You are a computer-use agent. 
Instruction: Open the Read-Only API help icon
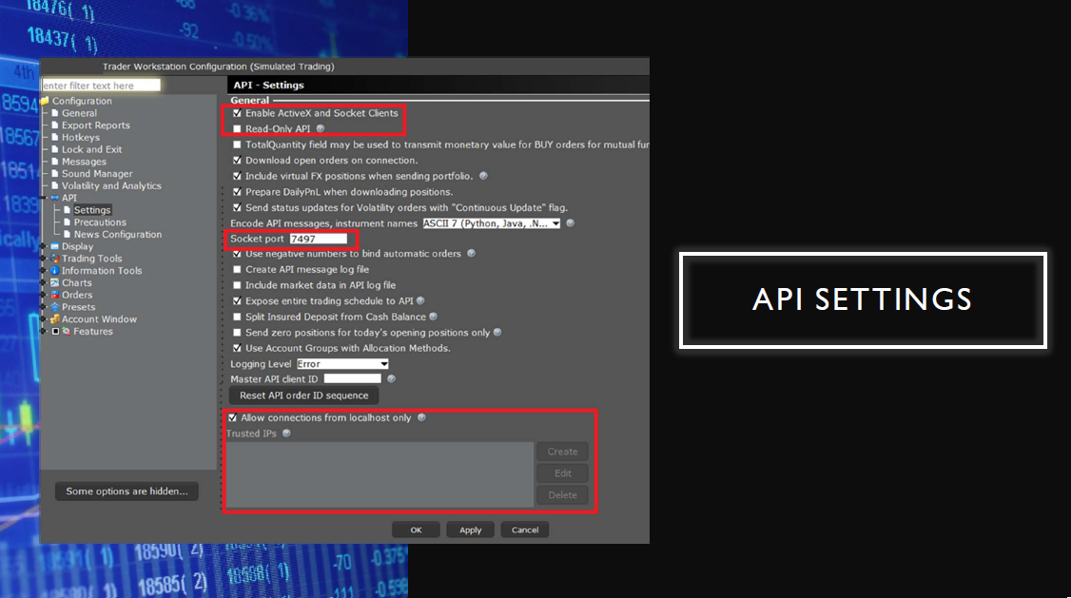(321, 128)
